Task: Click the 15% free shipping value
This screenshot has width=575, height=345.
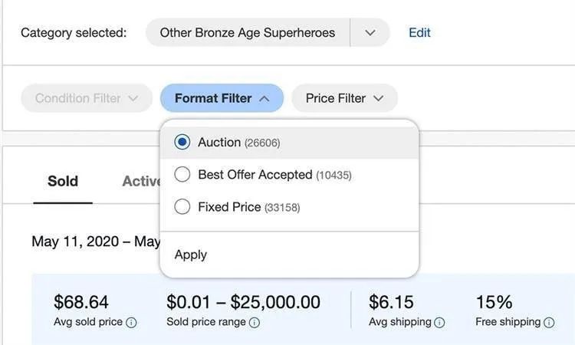Action: pyautogui.click(x=494, y=302)
